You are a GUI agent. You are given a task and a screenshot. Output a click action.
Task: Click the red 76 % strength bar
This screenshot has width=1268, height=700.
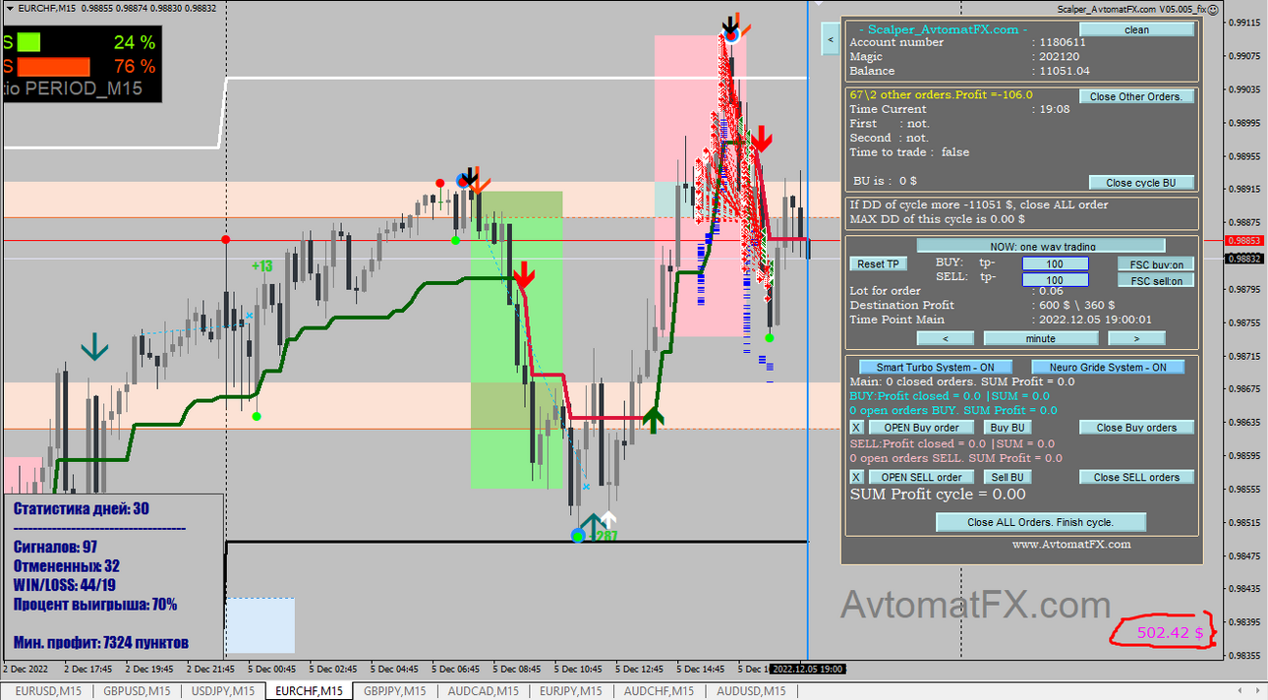pos(53,67)
